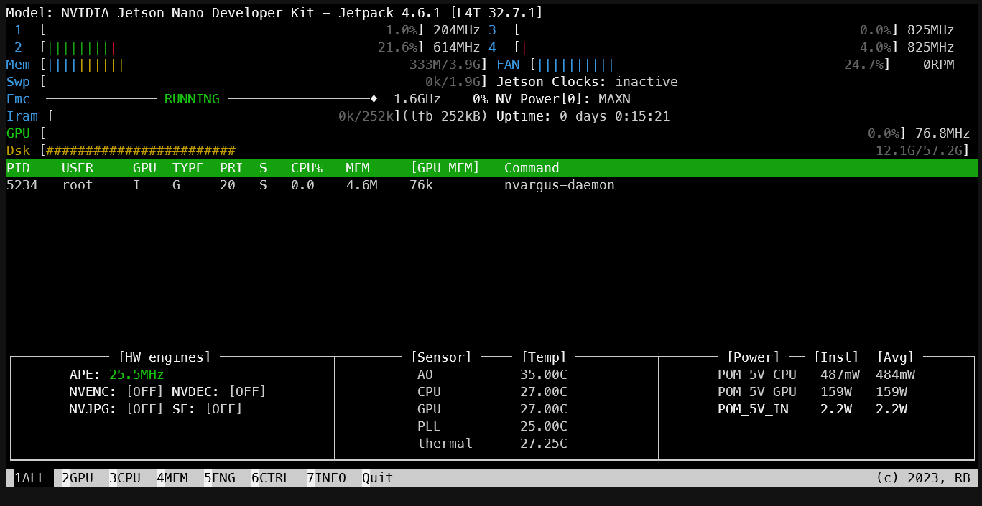This screenshot has height=506, width=982.
Task: Click the PID column header
Action: 19,168
